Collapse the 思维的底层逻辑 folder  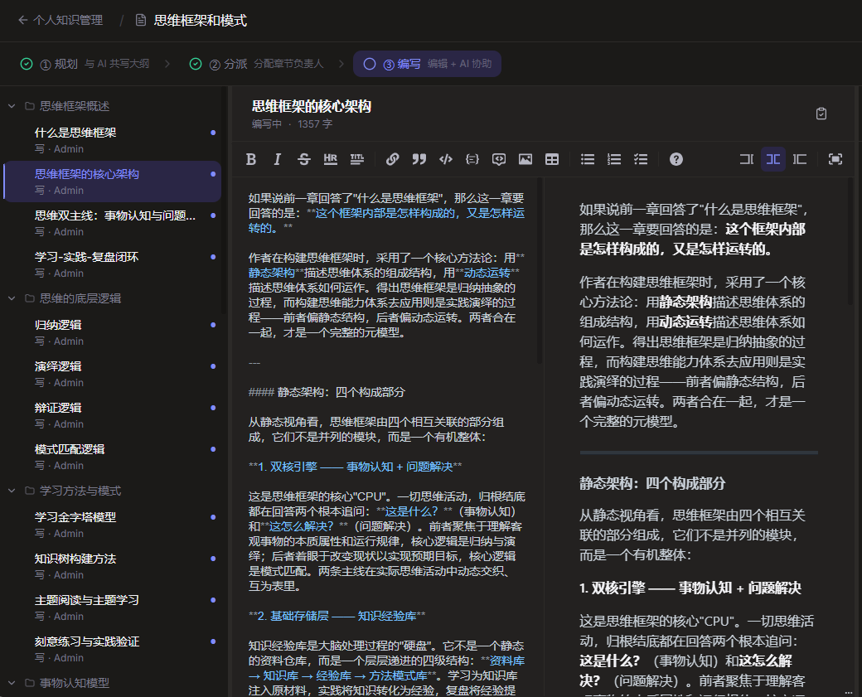click(x=12, y=298)
